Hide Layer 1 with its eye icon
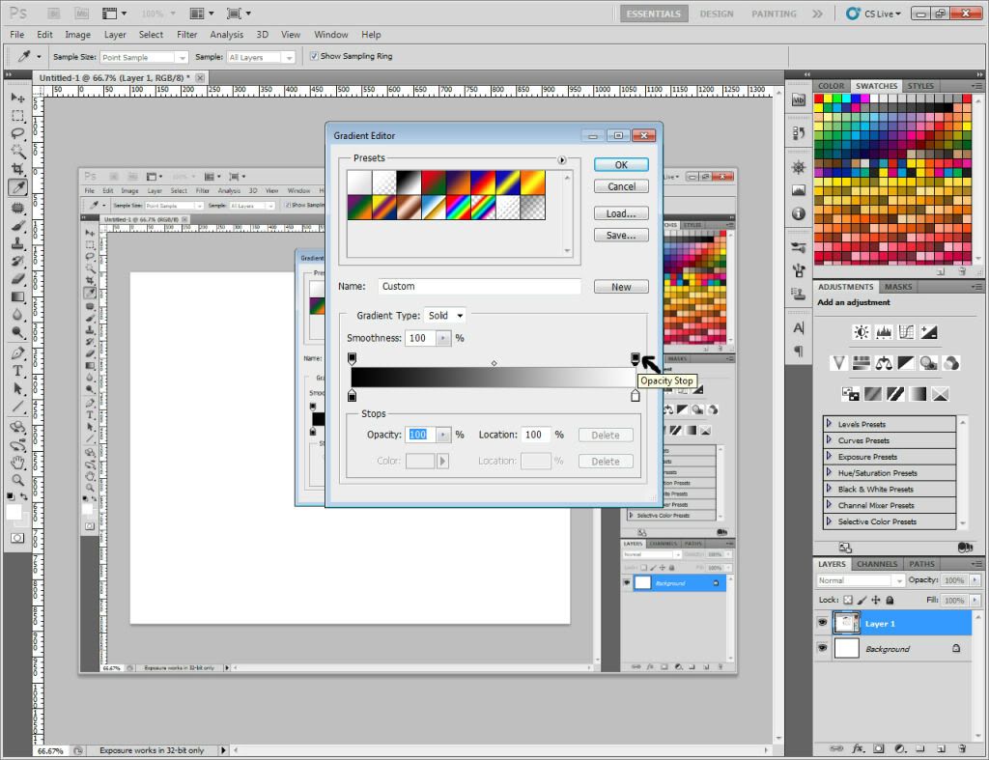Image resolution: width=989 pixels, height=760 pixels. [x=823, y=624]
